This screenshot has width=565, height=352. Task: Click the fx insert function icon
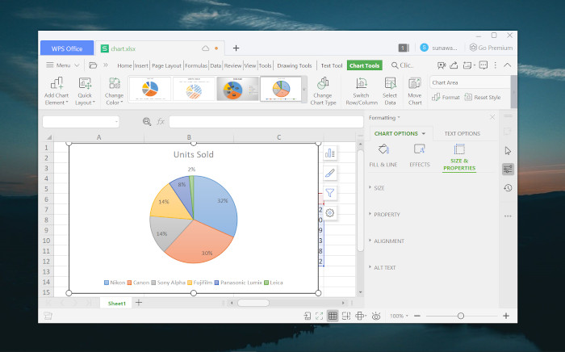(x=161, y=122)
